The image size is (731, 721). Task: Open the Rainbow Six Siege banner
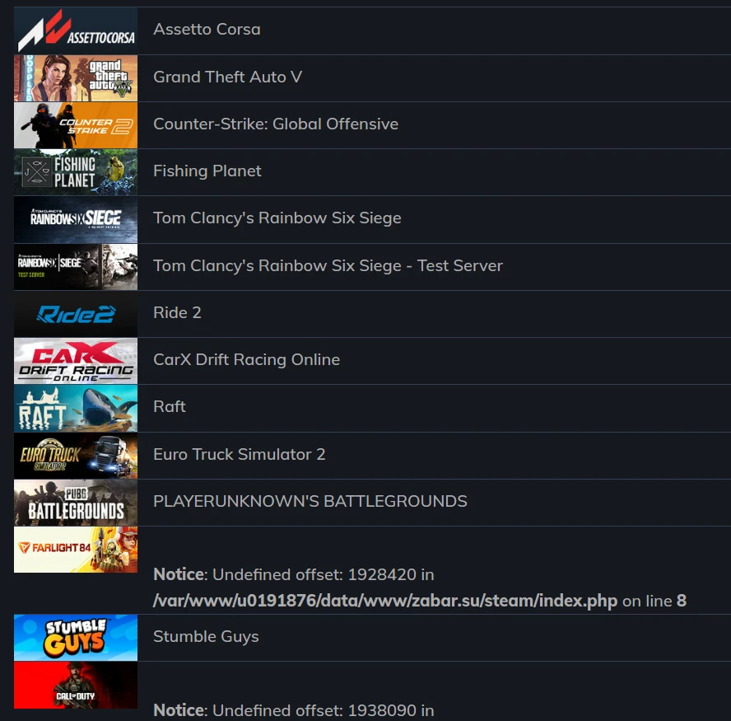coord(76,219)
